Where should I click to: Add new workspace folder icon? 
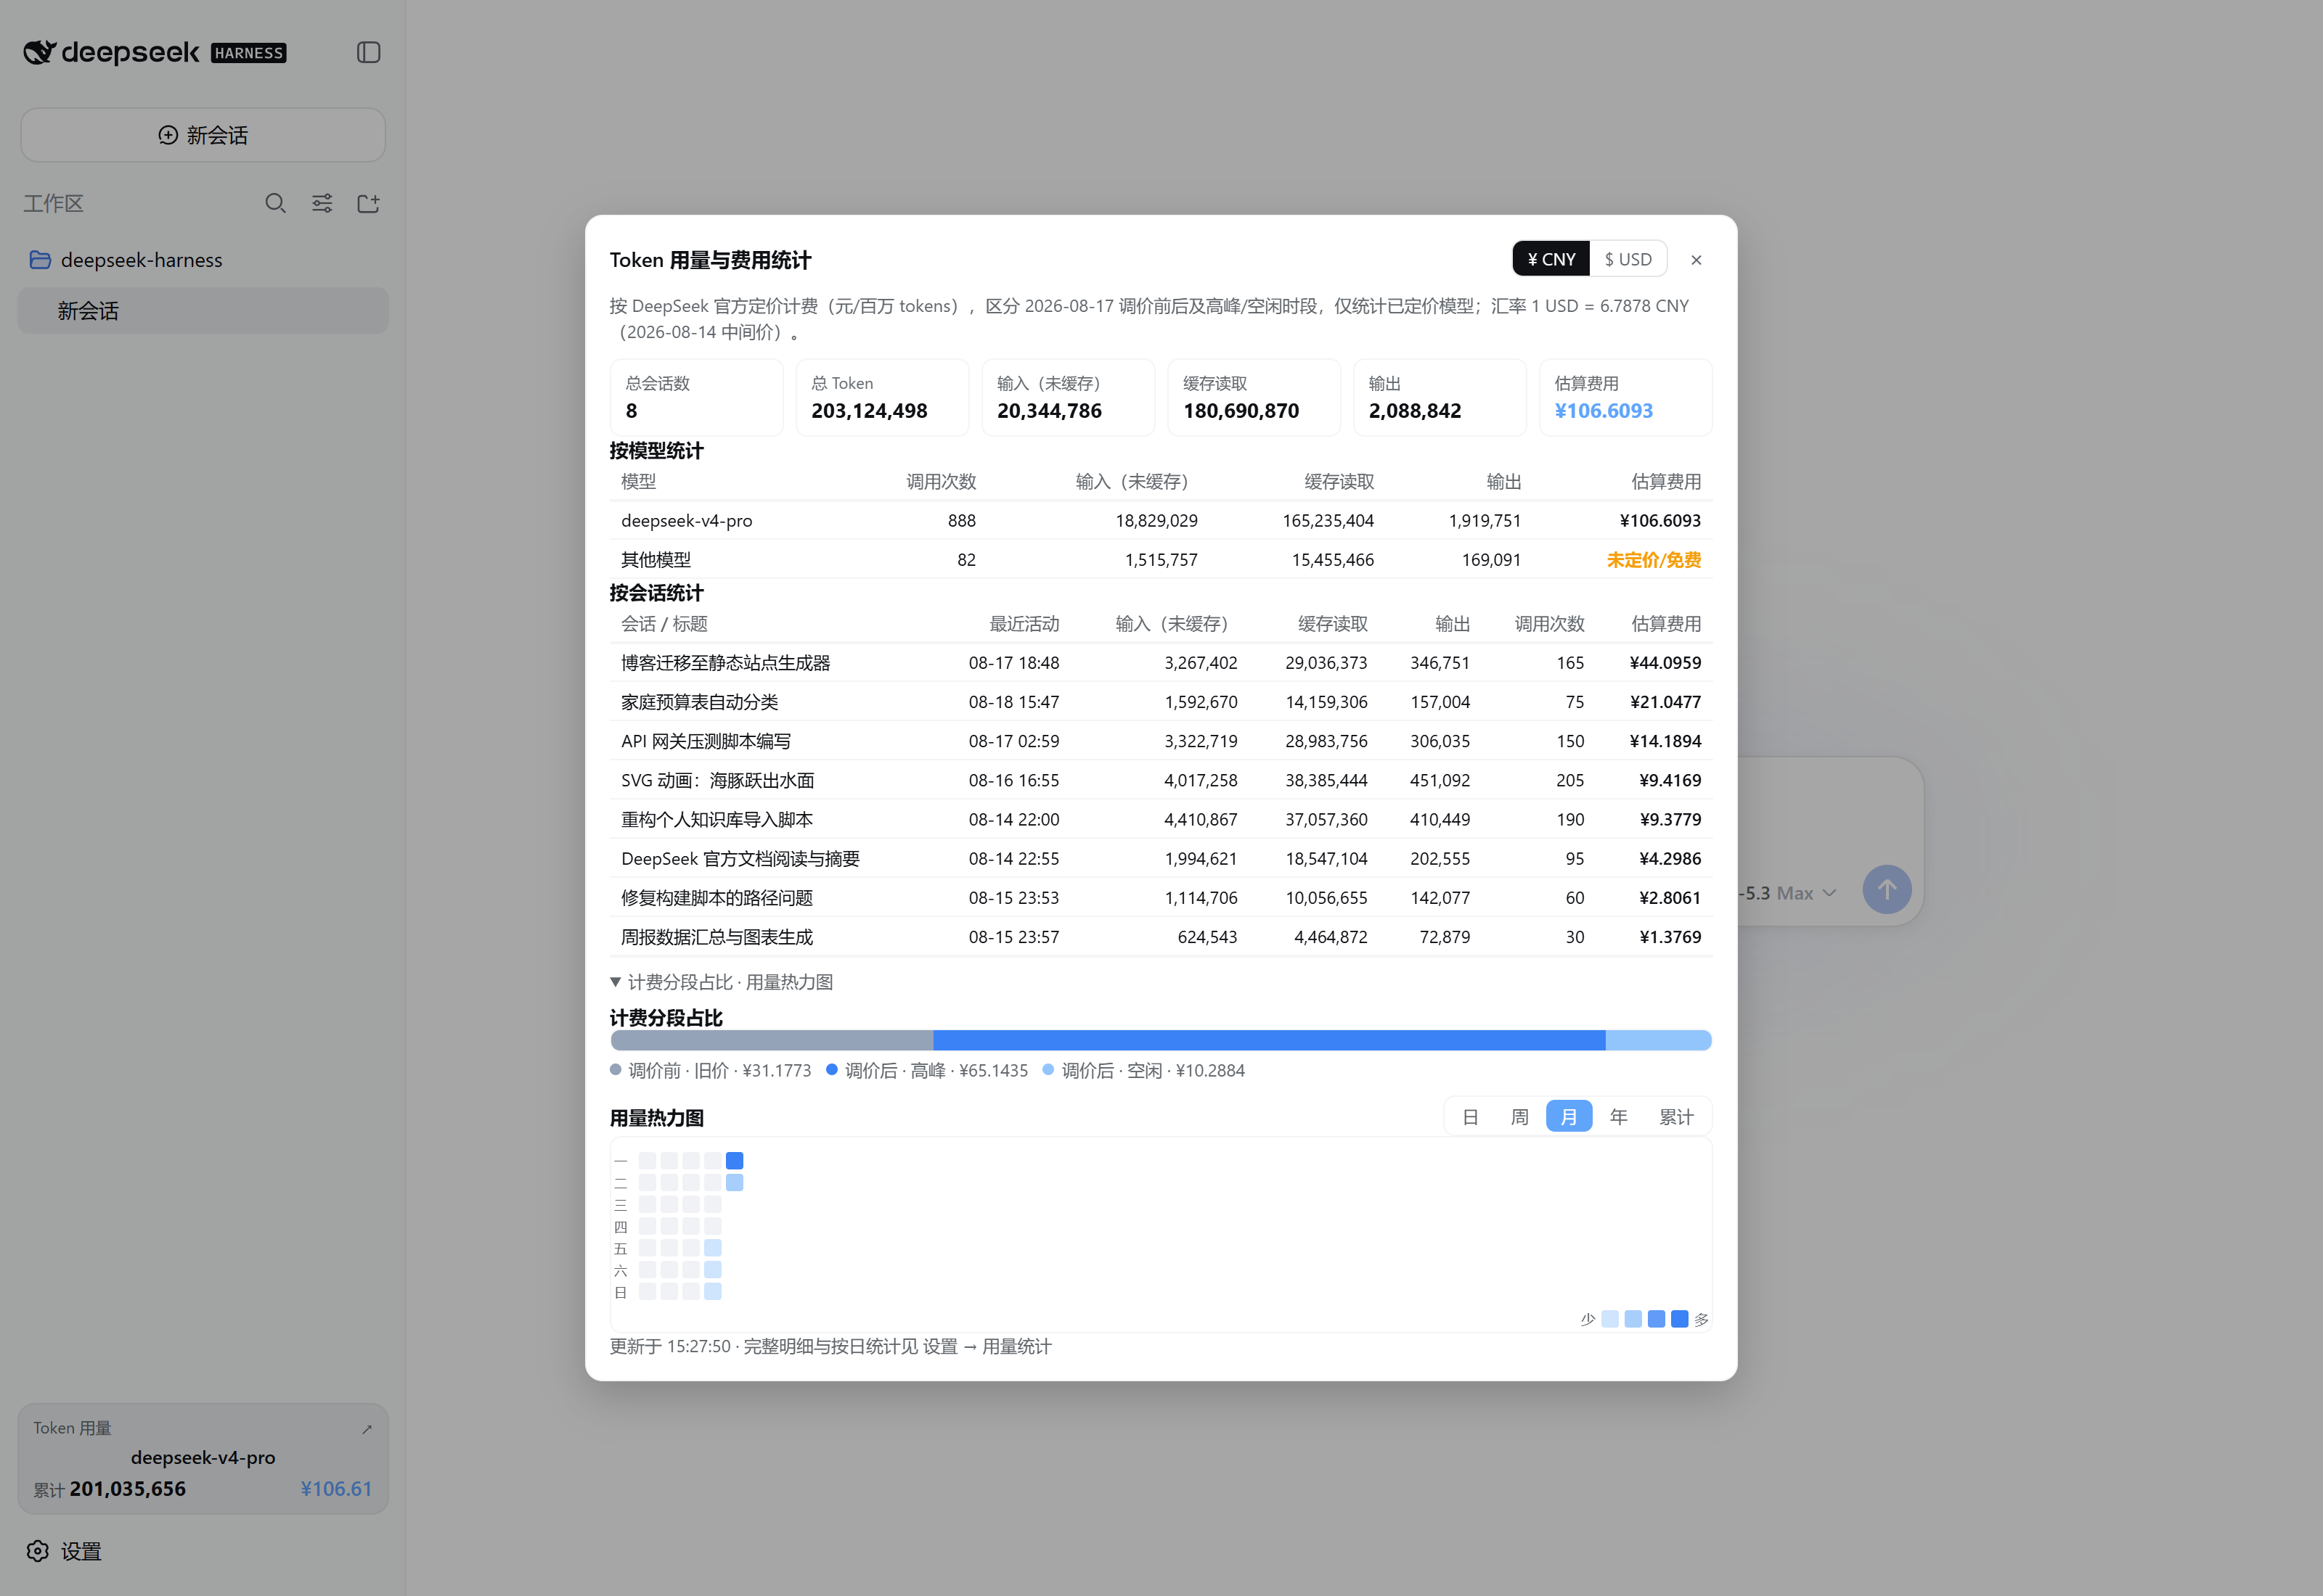pyautogui.click(x=368, y=204)
